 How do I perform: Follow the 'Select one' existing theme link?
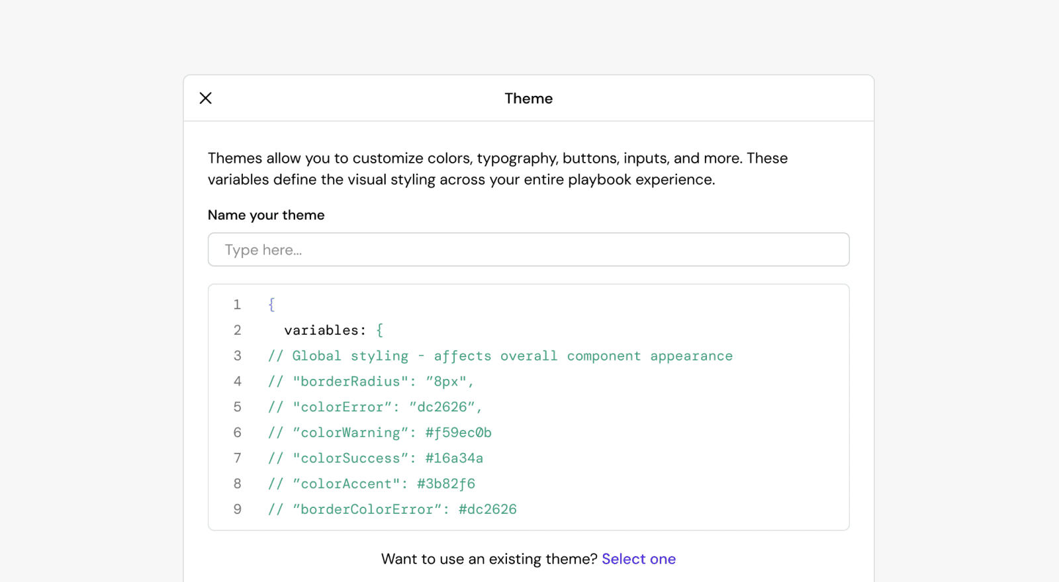tap(638, 559)
